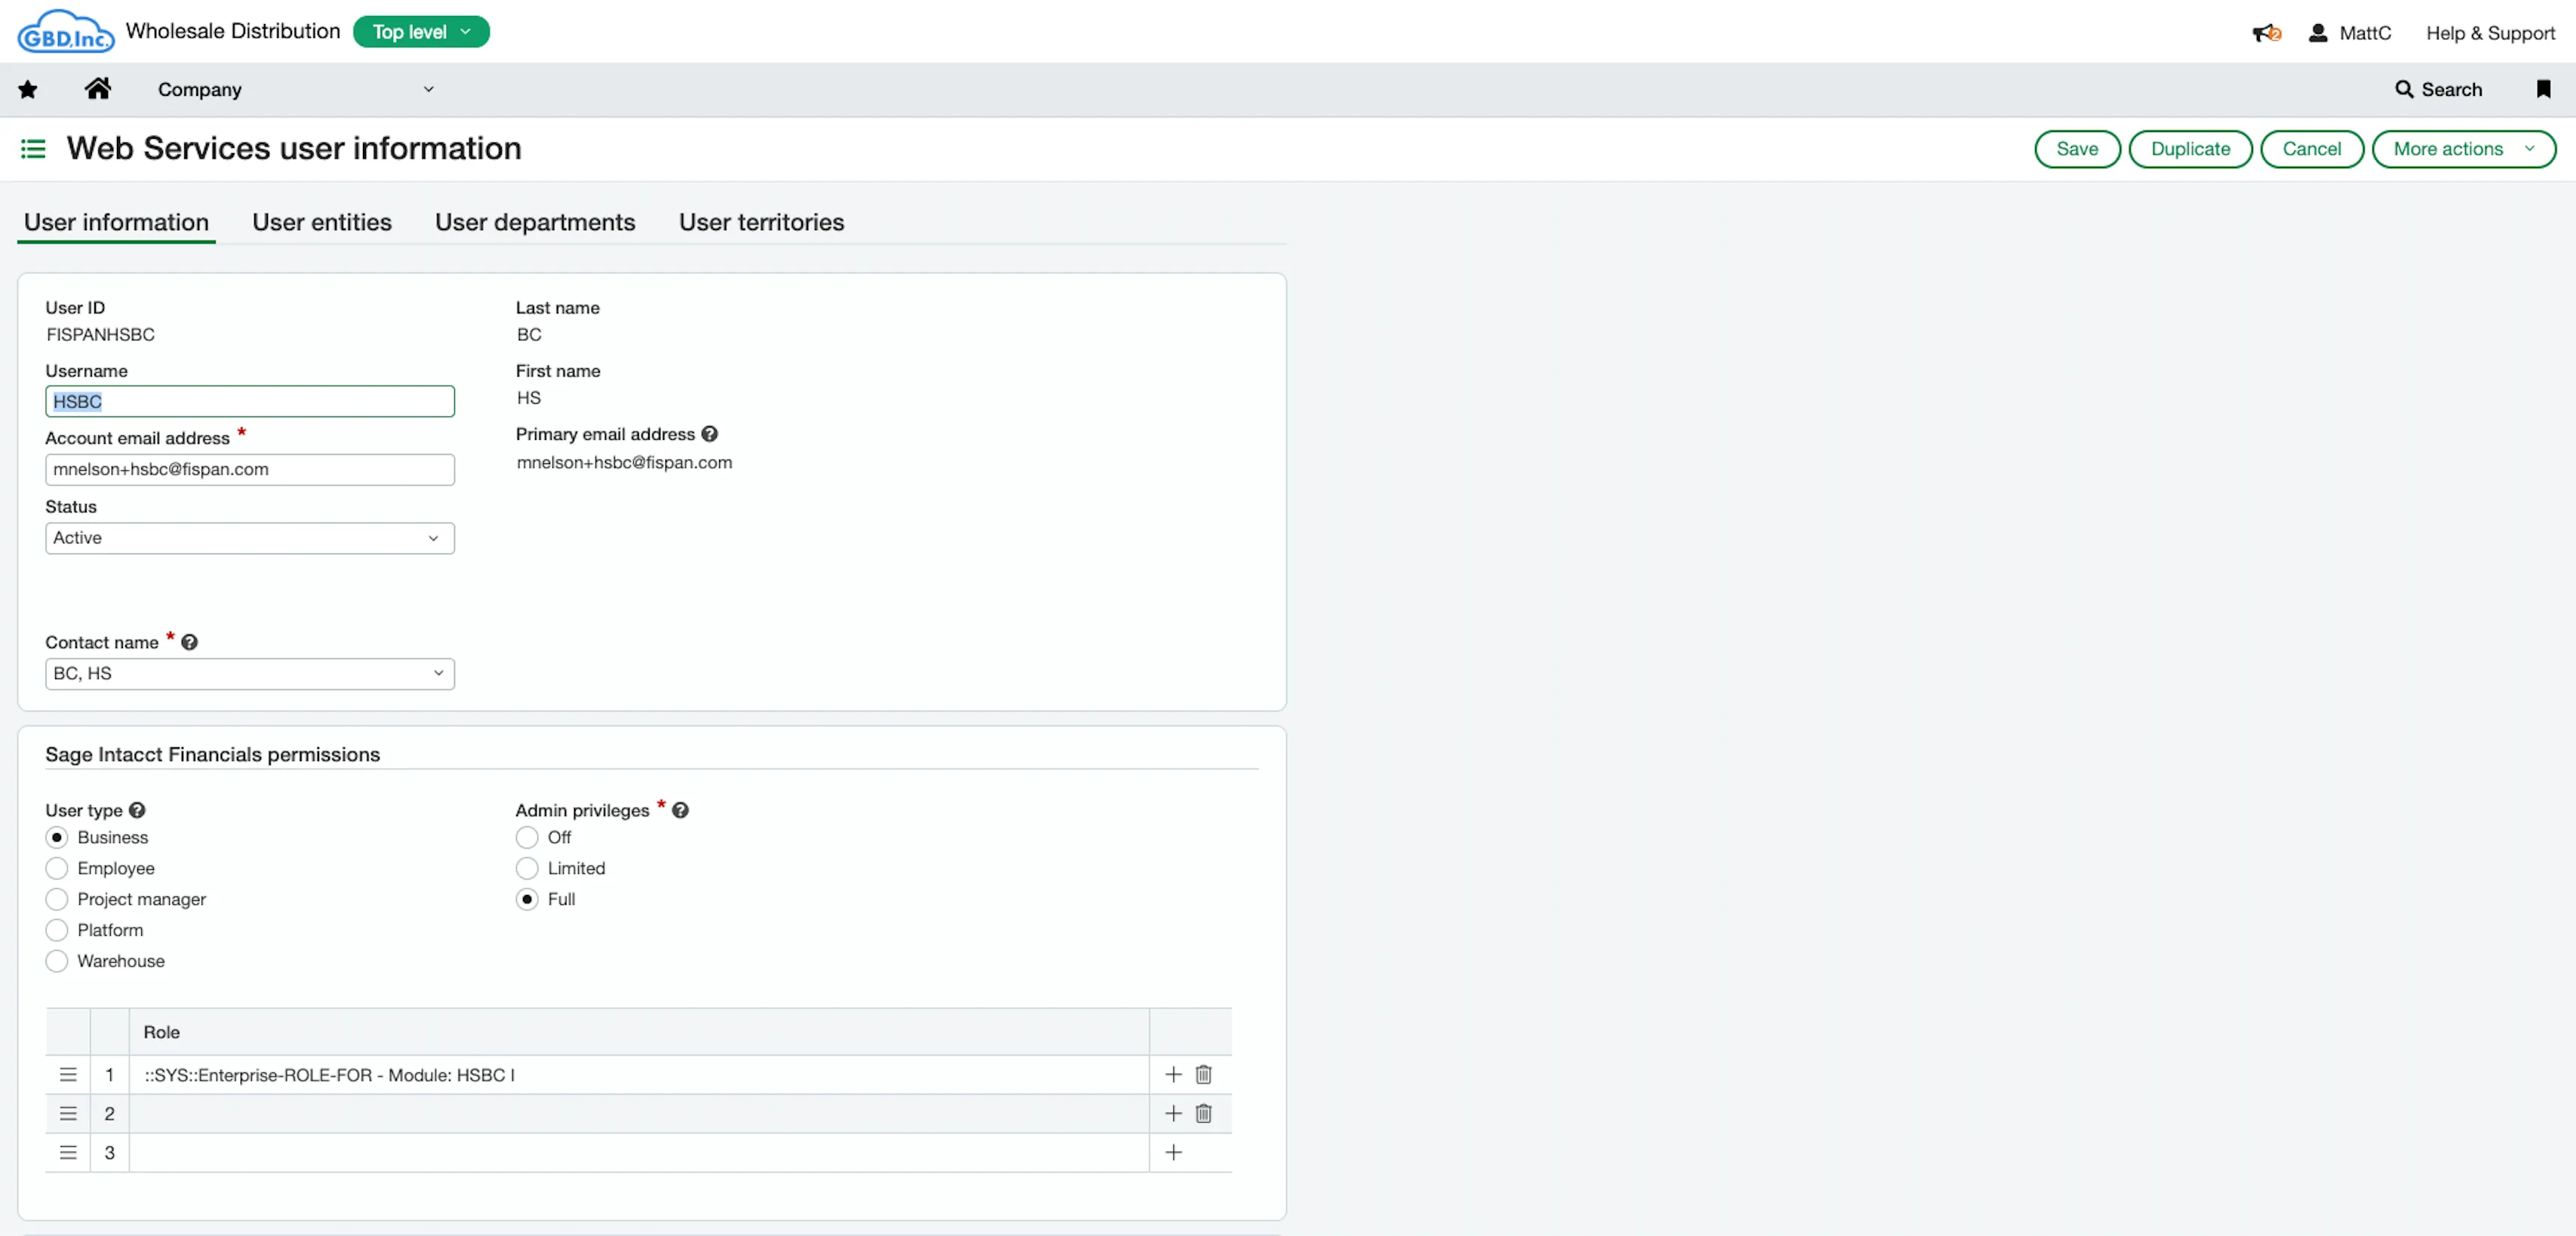Screen dimensions: 2576x1236
Task: Delete role row 2
Action: (x=1203, y=1114)
